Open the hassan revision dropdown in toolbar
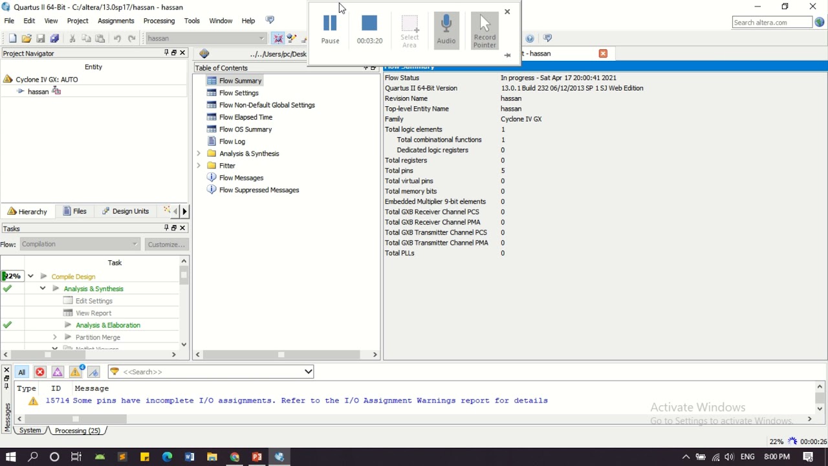 click(x=205, y=38)
